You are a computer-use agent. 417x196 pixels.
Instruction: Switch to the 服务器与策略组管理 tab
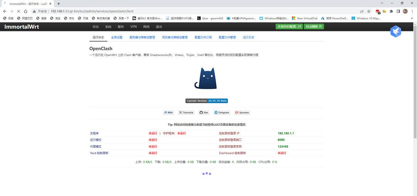coord(142,37)
